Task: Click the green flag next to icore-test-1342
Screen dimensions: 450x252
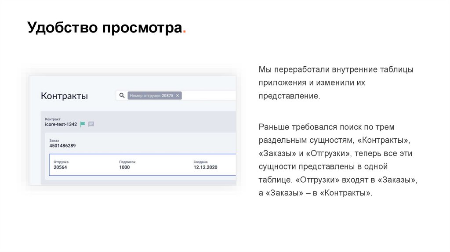Action: click(x=82, y=124)
